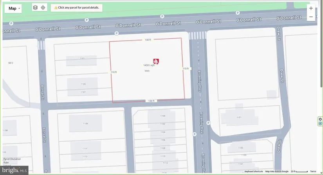Click the parcel details warning banner
323x175 pixels.
point(77,7)
